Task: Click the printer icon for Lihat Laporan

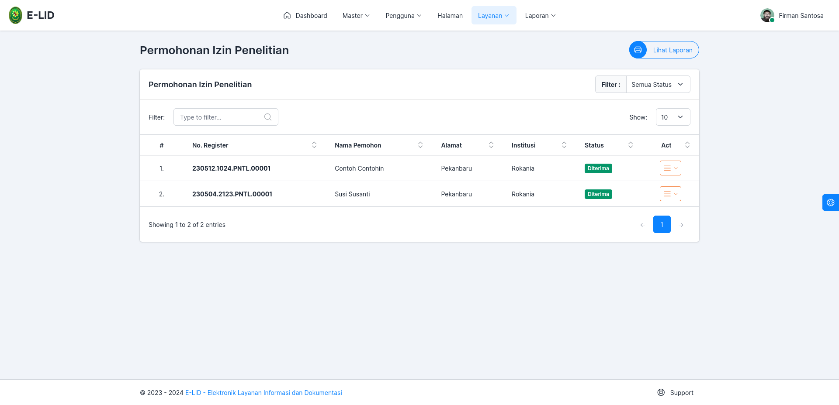Action: coord(638,50)
